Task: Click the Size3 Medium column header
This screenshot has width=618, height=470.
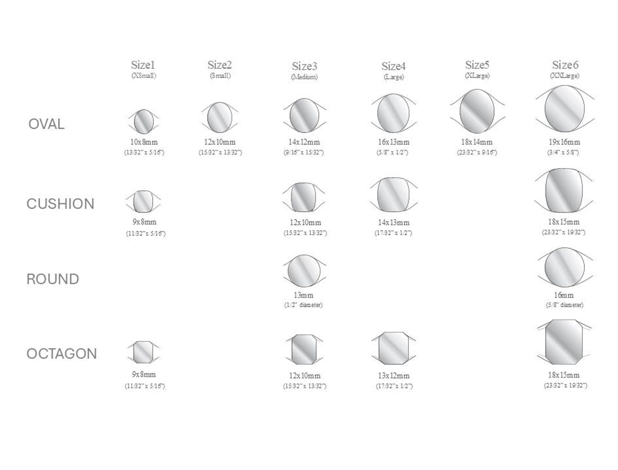Action: [304, 70]
